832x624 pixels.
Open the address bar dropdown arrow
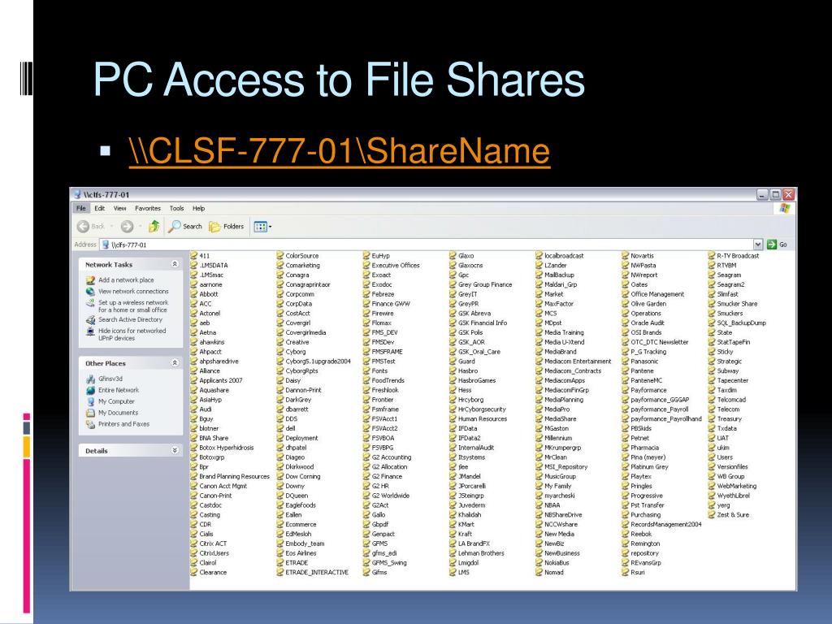(x=758, y=245)
